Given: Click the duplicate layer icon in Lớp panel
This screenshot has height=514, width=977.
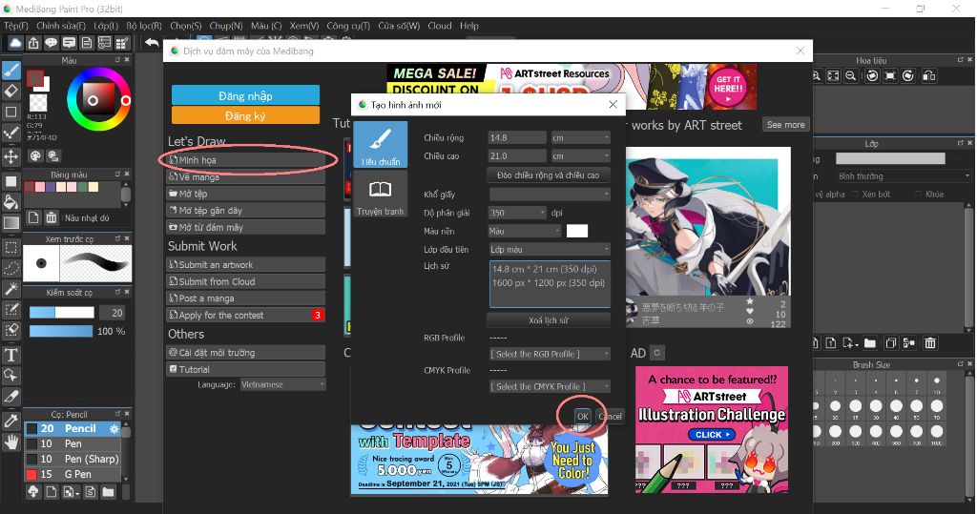Looking at the screenshot, I should 891,342.
